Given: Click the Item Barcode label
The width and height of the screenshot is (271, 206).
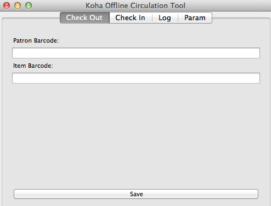Looking at the screenshot, I should pos(33,66).
